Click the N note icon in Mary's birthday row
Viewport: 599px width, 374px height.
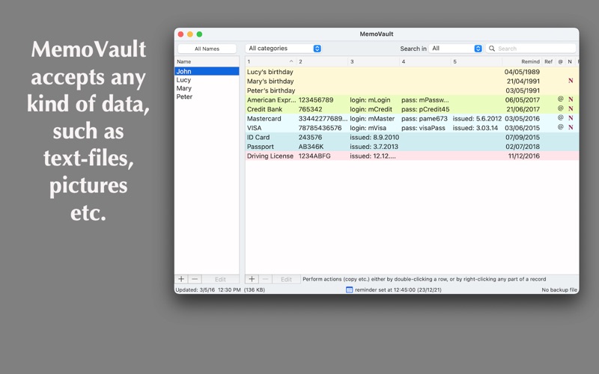pyautogui.click(x=571, y=81)
